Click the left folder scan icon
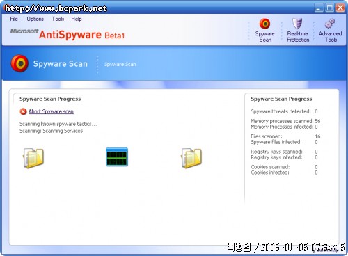Screen dimensions: 348x256 point(33,158)
